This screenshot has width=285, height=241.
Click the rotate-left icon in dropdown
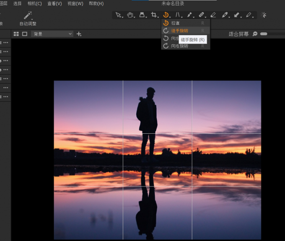[x=166, y=38]
